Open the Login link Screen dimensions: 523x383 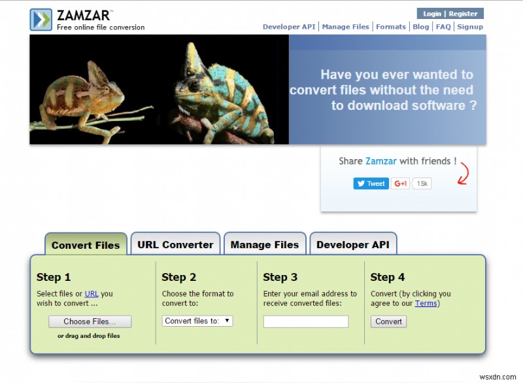[x=432, y=14]
